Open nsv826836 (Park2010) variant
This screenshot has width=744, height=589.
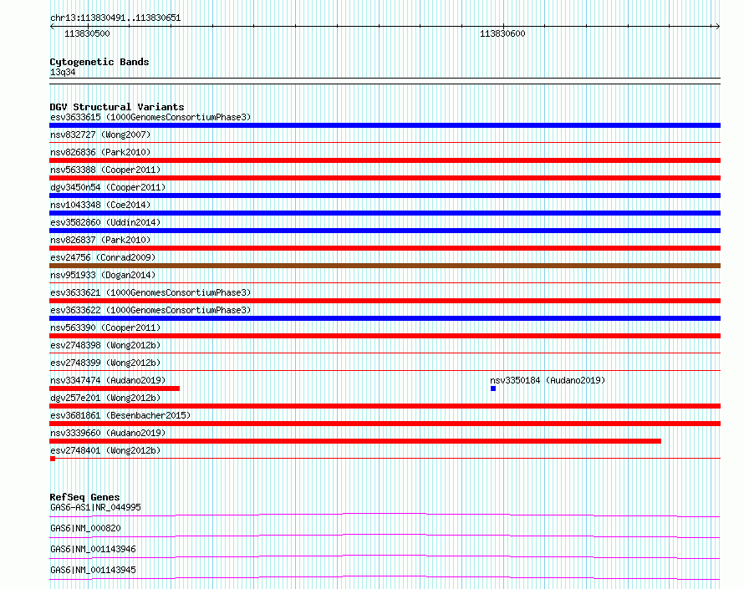(100, 152)
